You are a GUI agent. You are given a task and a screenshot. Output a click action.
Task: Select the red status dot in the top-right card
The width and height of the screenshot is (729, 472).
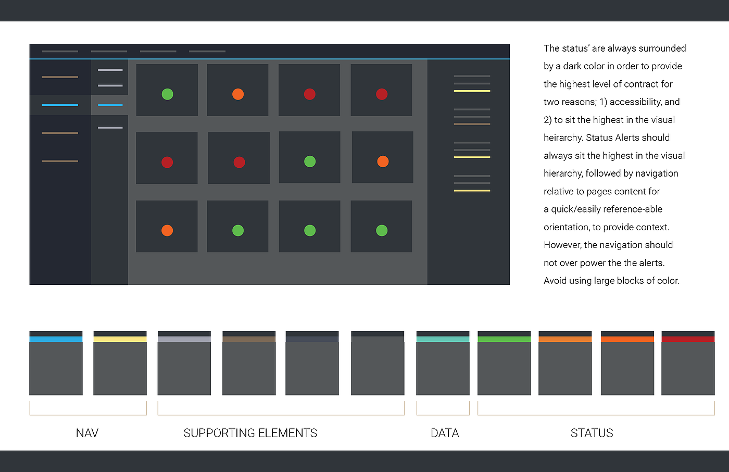click(382, 94)
